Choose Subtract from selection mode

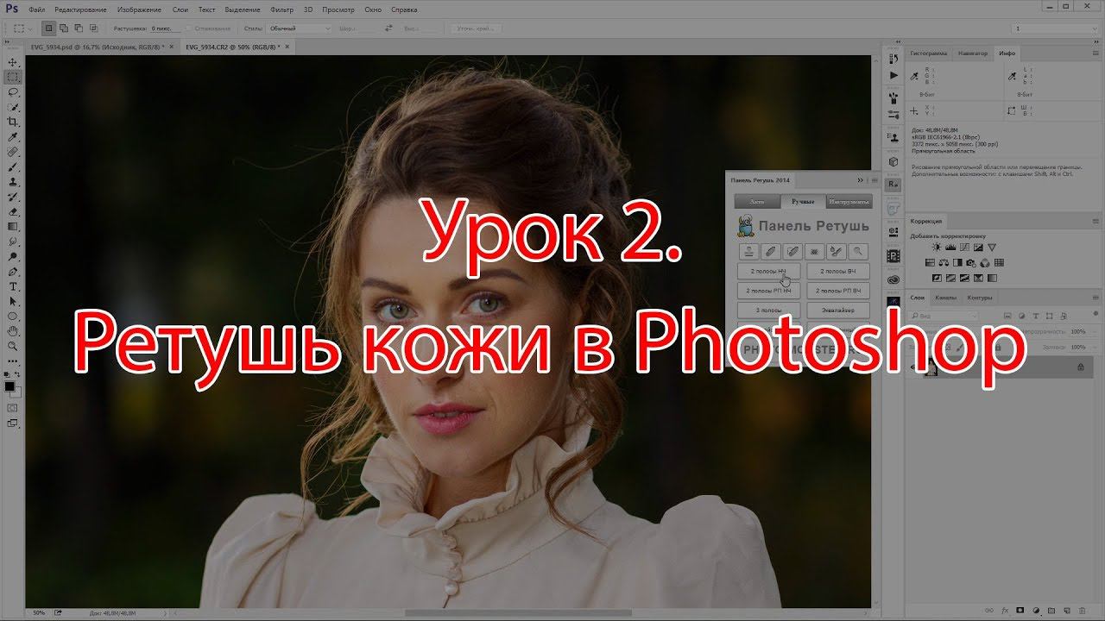point(77,28)
